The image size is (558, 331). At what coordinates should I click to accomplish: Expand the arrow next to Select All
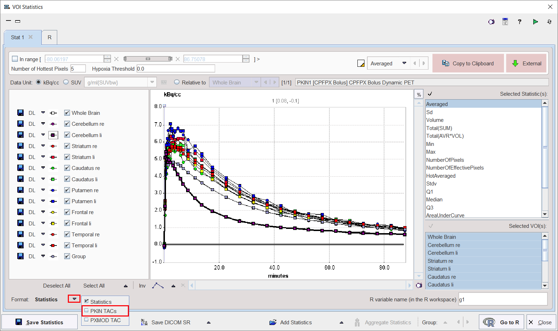pyautogui.click(x=126, y=286)
